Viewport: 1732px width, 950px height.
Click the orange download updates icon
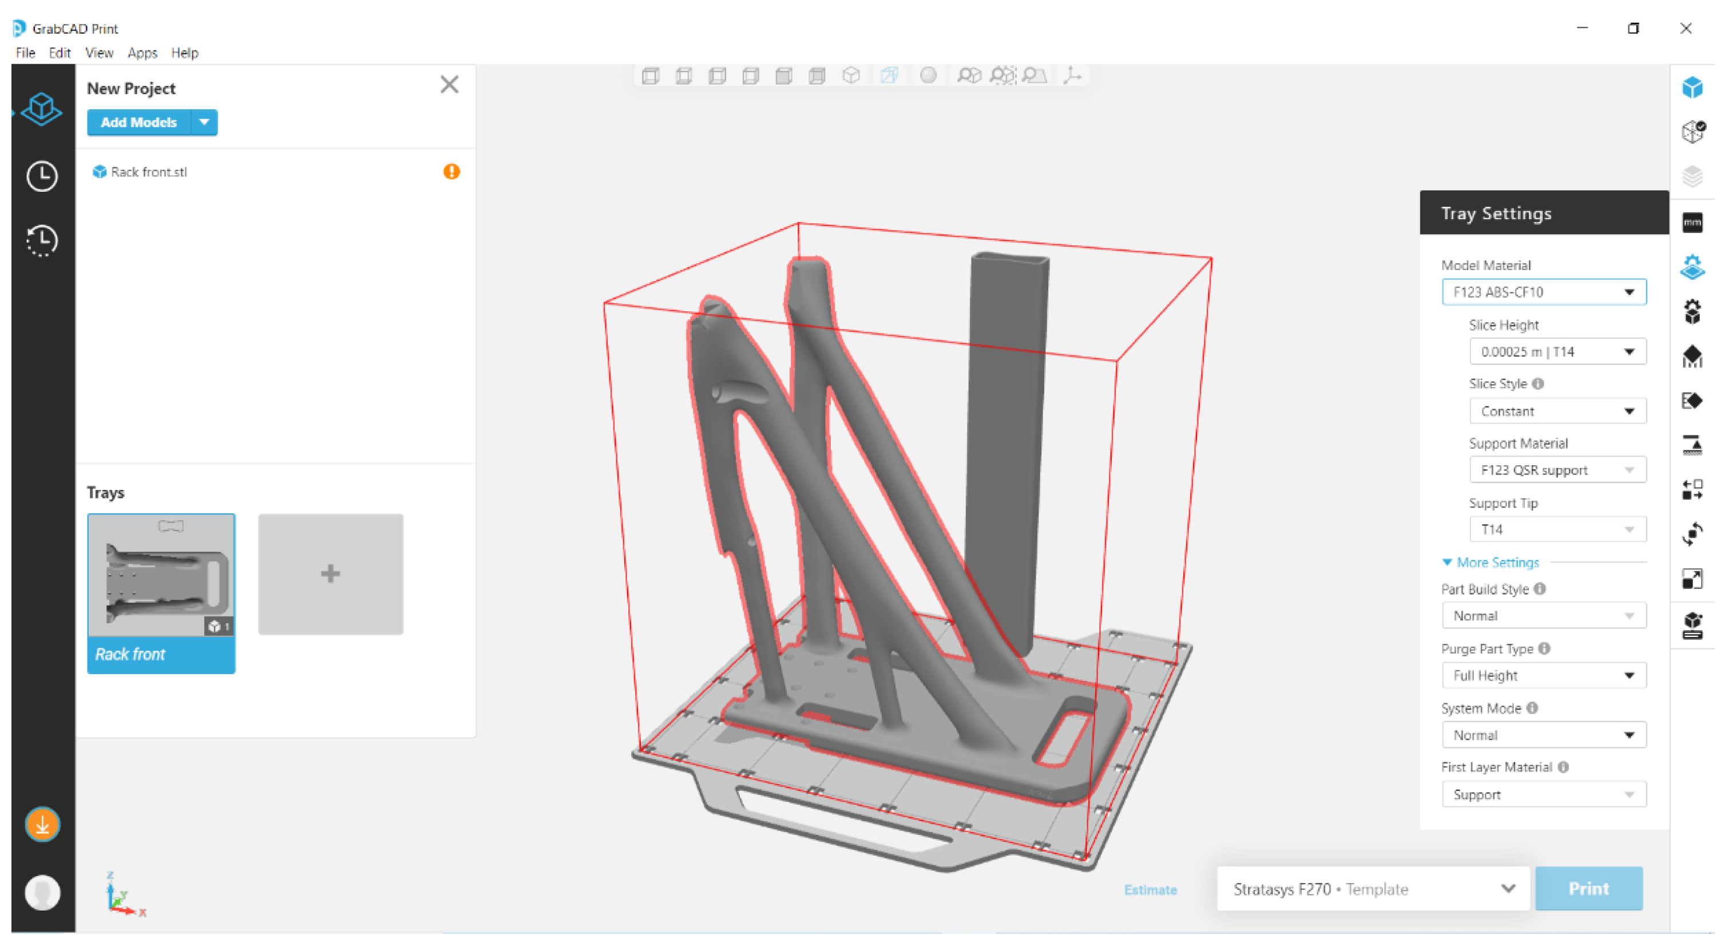pos(42,824)
